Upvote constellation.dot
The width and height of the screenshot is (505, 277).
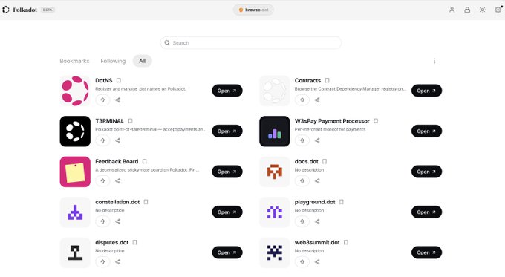pos(102,221)
